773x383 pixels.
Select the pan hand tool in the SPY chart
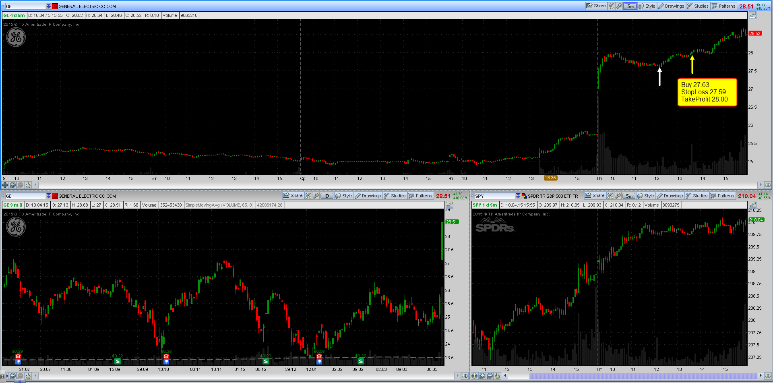pyautogui.click(x=498, y=376)
